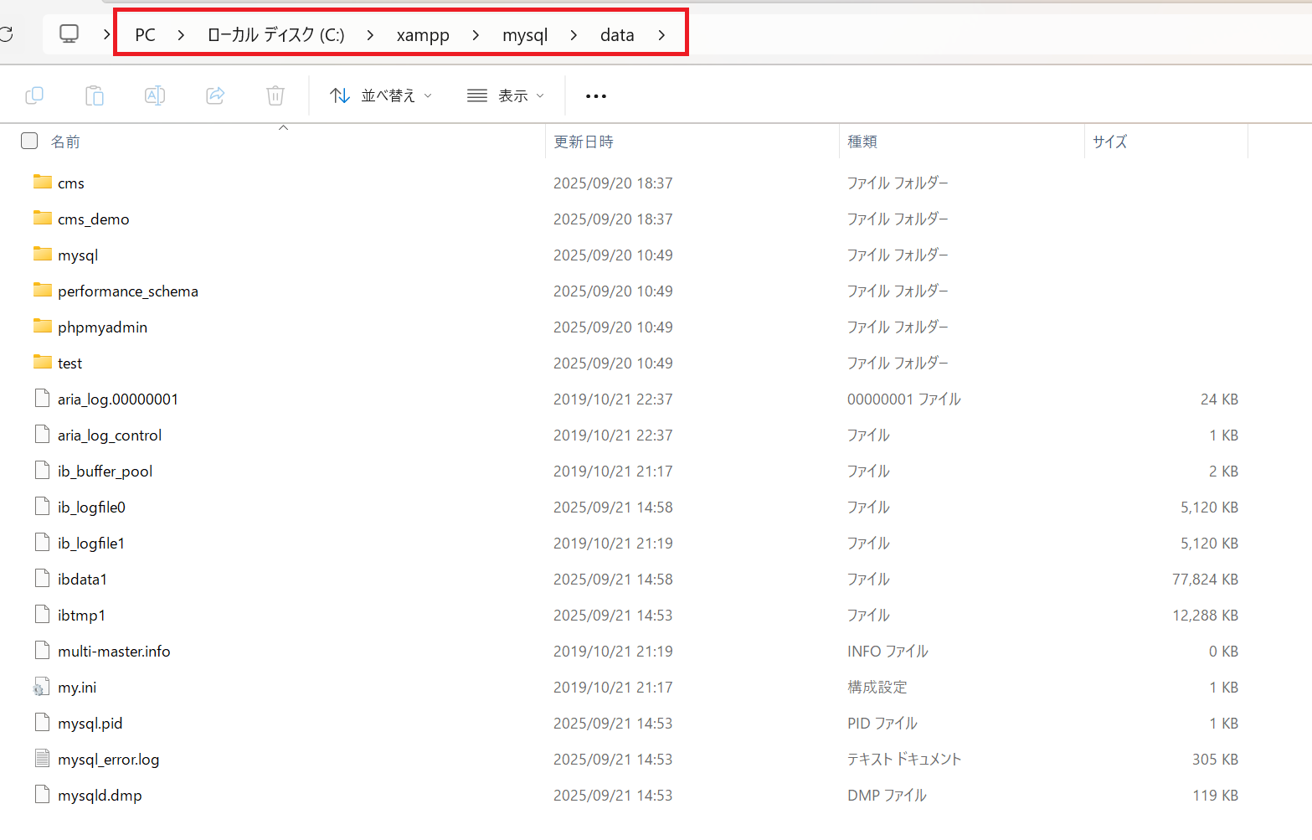
Task: Open the three-dot more options menu
Action: click(595, 96)
